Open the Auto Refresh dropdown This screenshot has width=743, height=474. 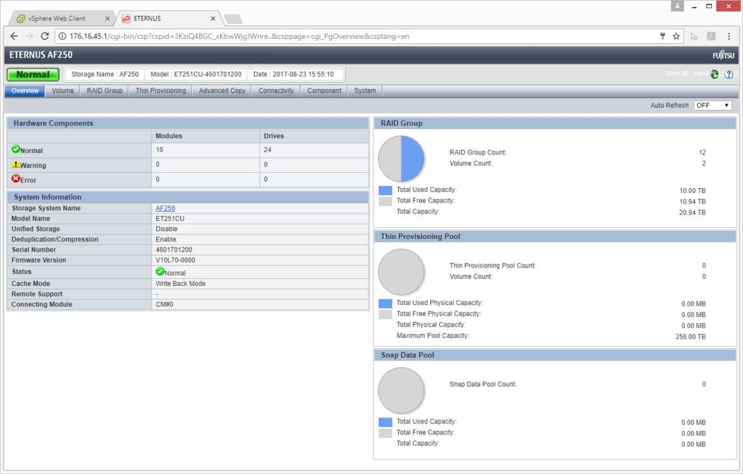pyautogui.click(x=712, y=105)
